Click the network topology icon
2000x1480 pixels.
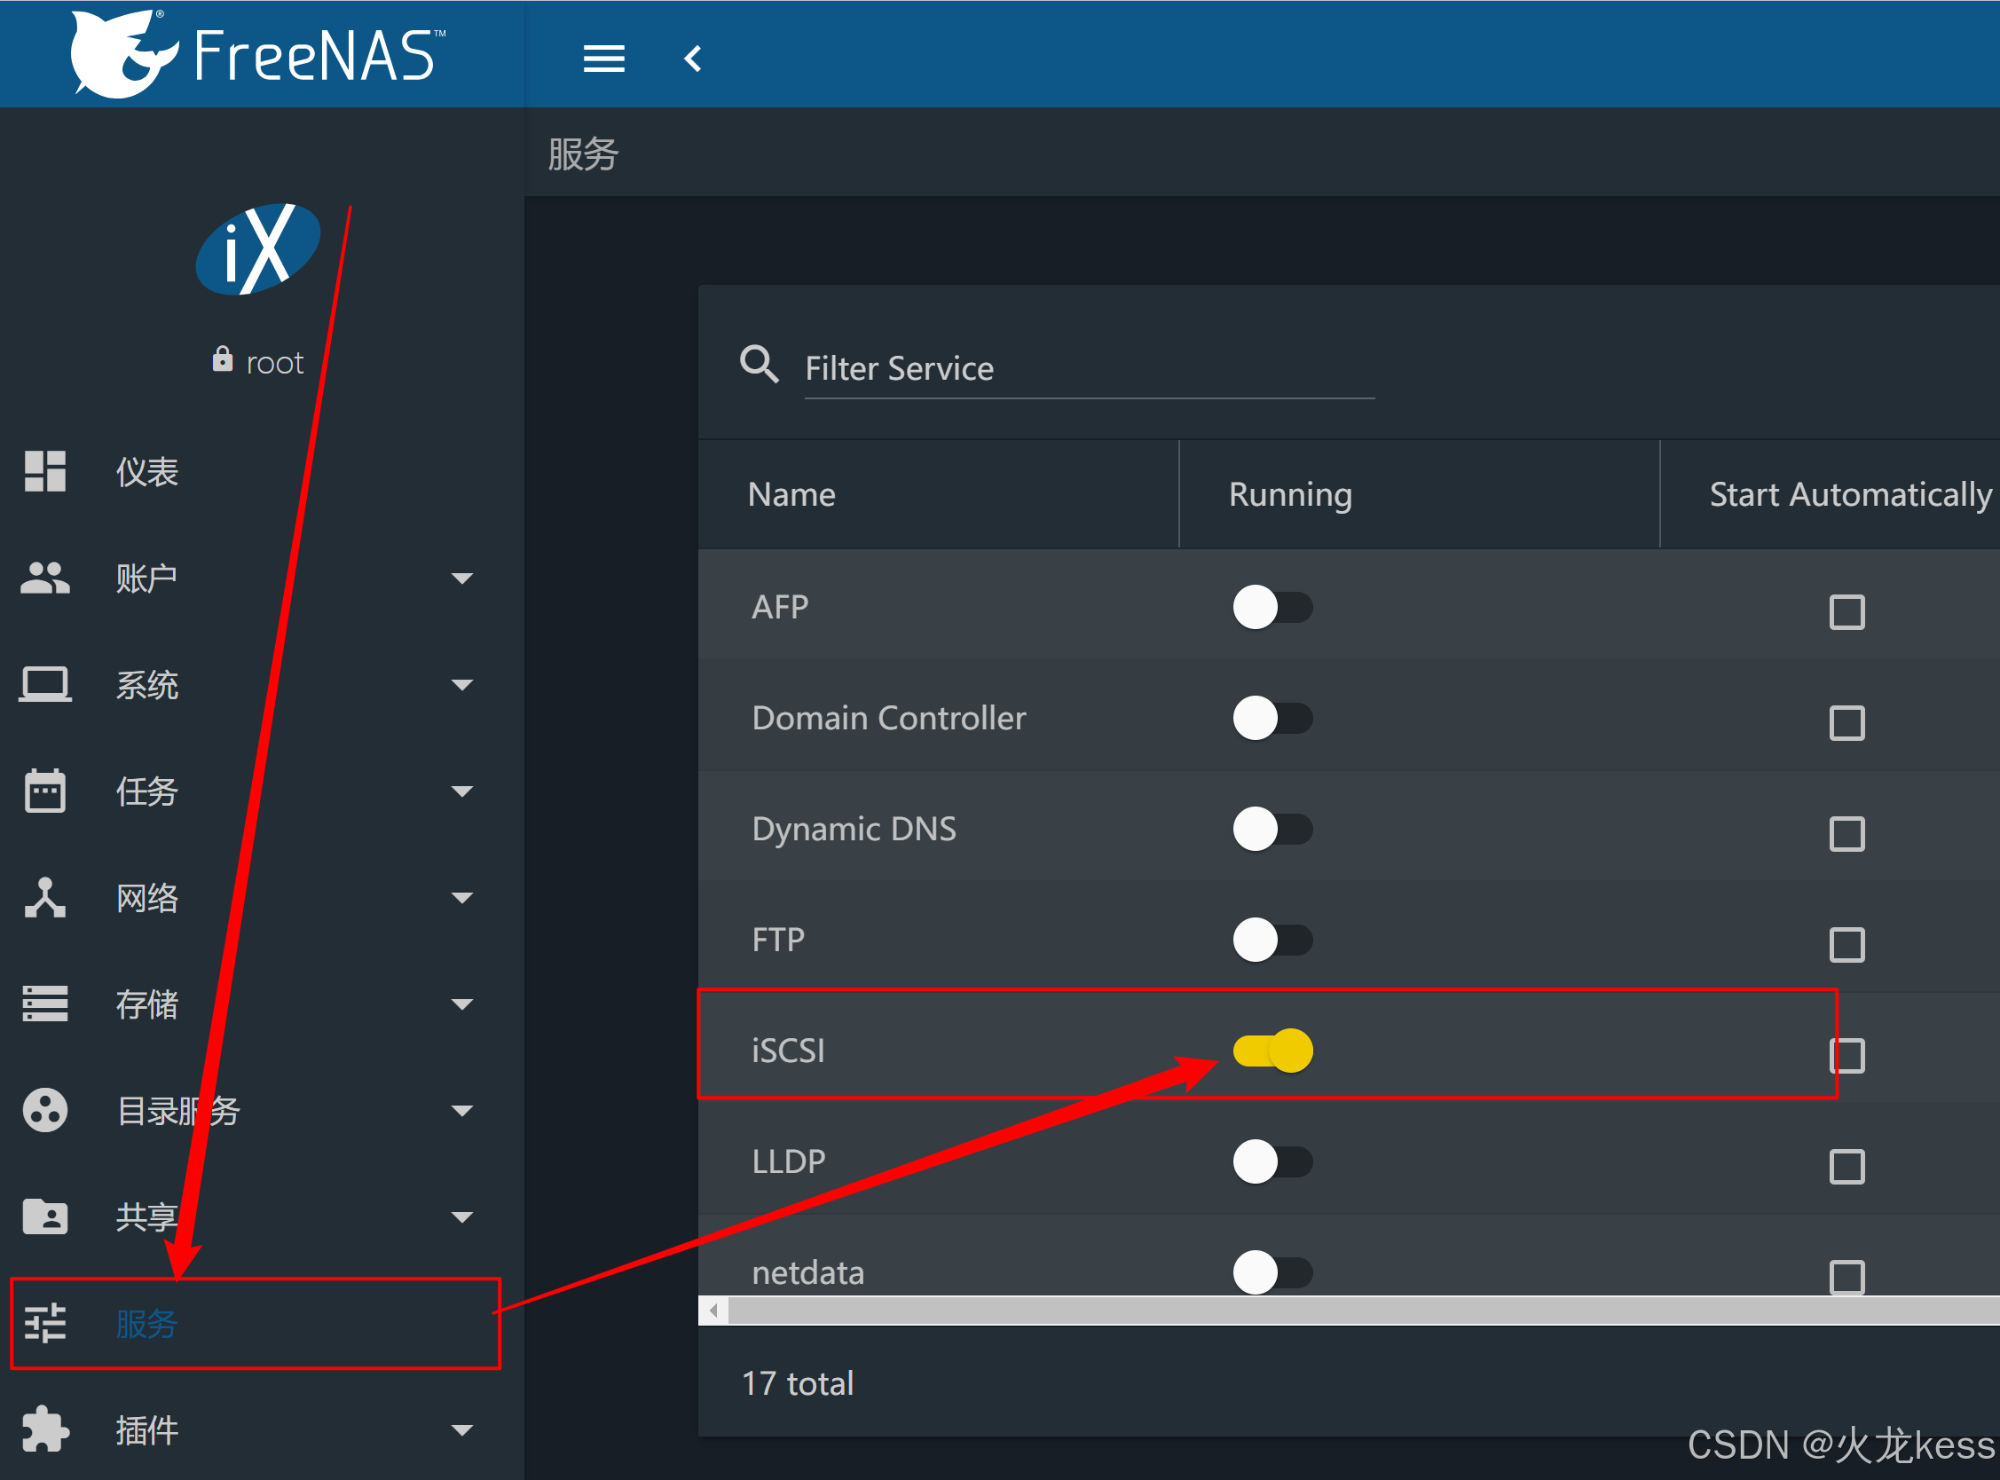coord(44,898)
